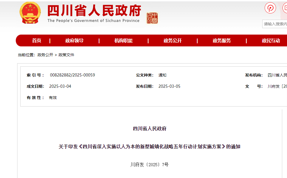Image resolution: width=287 pixels, height=178 pixels.
Task: Go to the 机构职能 section
Action: [123, 41]
